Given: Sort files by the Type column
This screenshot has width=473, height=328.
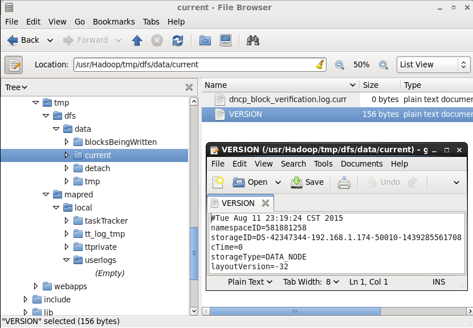Looking at the screenshot, I should (x=437, y=85).
